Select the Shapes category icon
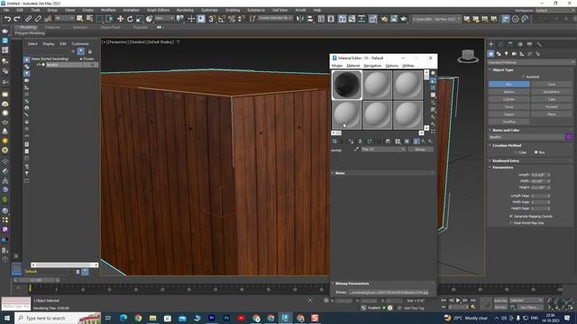 499,54
